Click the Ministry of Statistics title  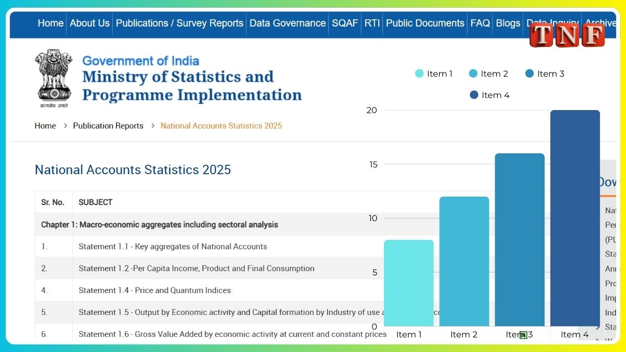click(x=192, y=86)
